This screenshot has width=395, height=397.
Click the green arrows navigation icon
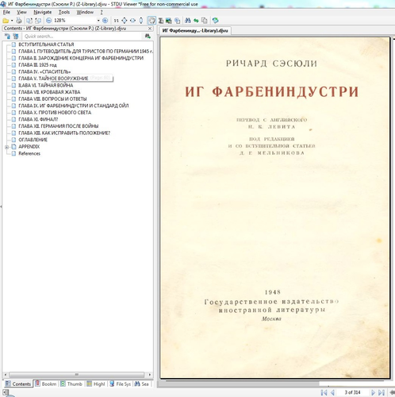pyautogui.click(x=196, y=21)
